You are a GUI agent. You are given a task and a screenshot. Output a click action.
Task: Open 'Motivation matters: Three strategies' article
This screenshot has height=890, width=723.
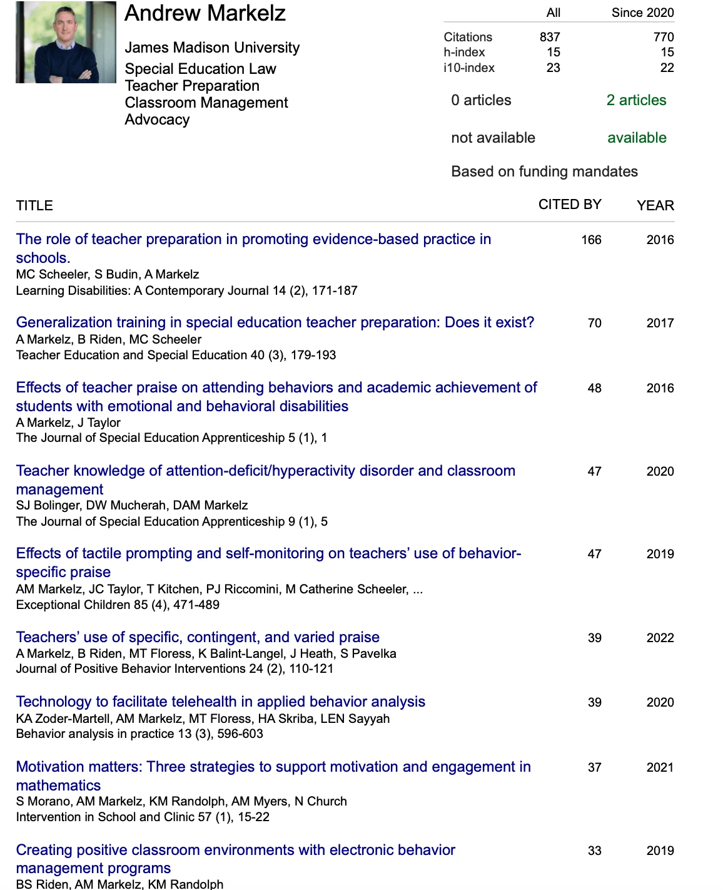click(x=273, y=767)
